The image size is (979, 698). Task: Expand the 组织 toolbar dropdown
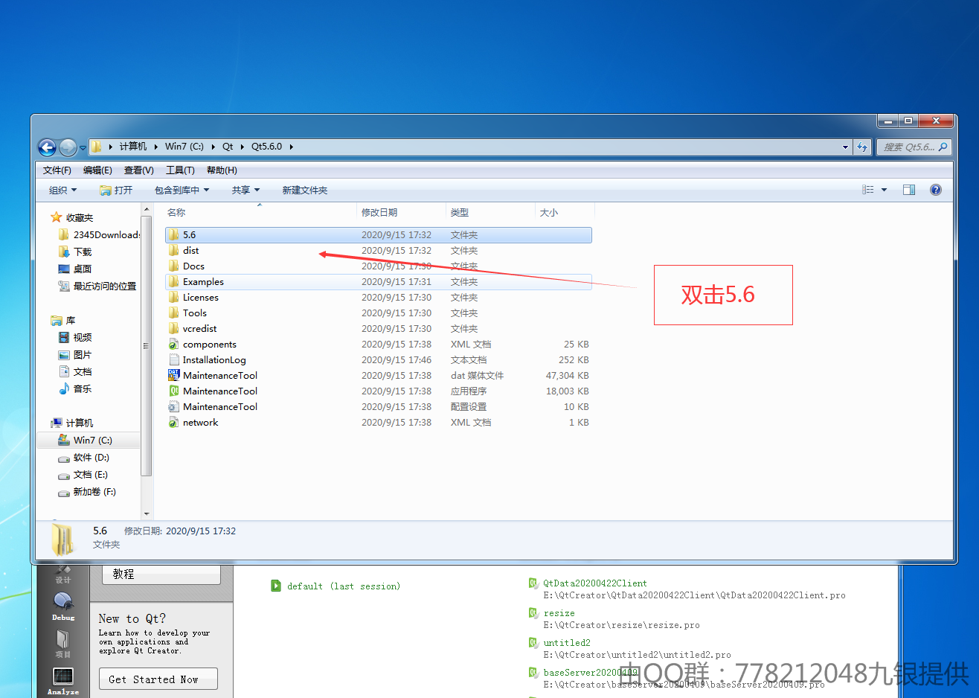click(x=62, y=190)
